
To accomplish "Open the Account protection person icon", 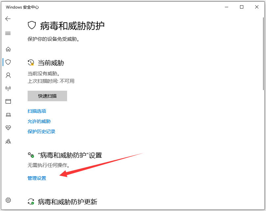I will (x=8, y=75).
